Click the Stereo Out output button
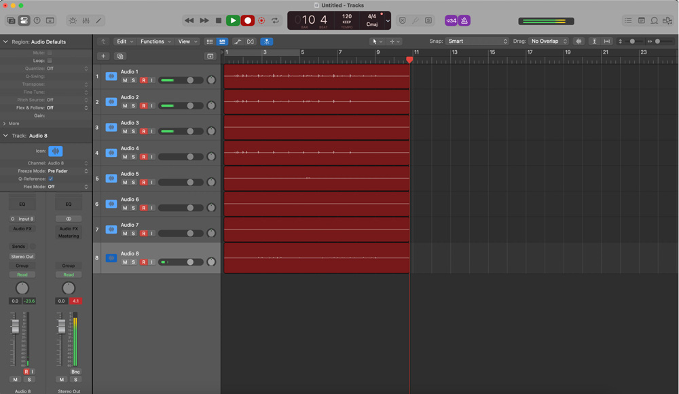 [22, 257]
